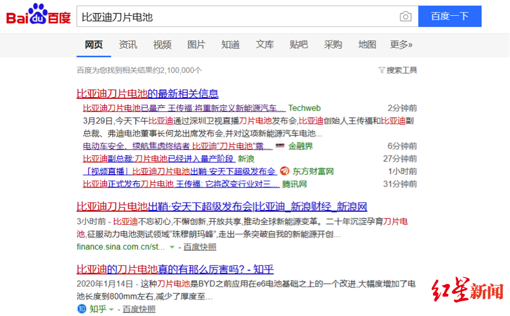Open camera image search icon
Viewport: 510px width, 316px height.
point(405,16)
